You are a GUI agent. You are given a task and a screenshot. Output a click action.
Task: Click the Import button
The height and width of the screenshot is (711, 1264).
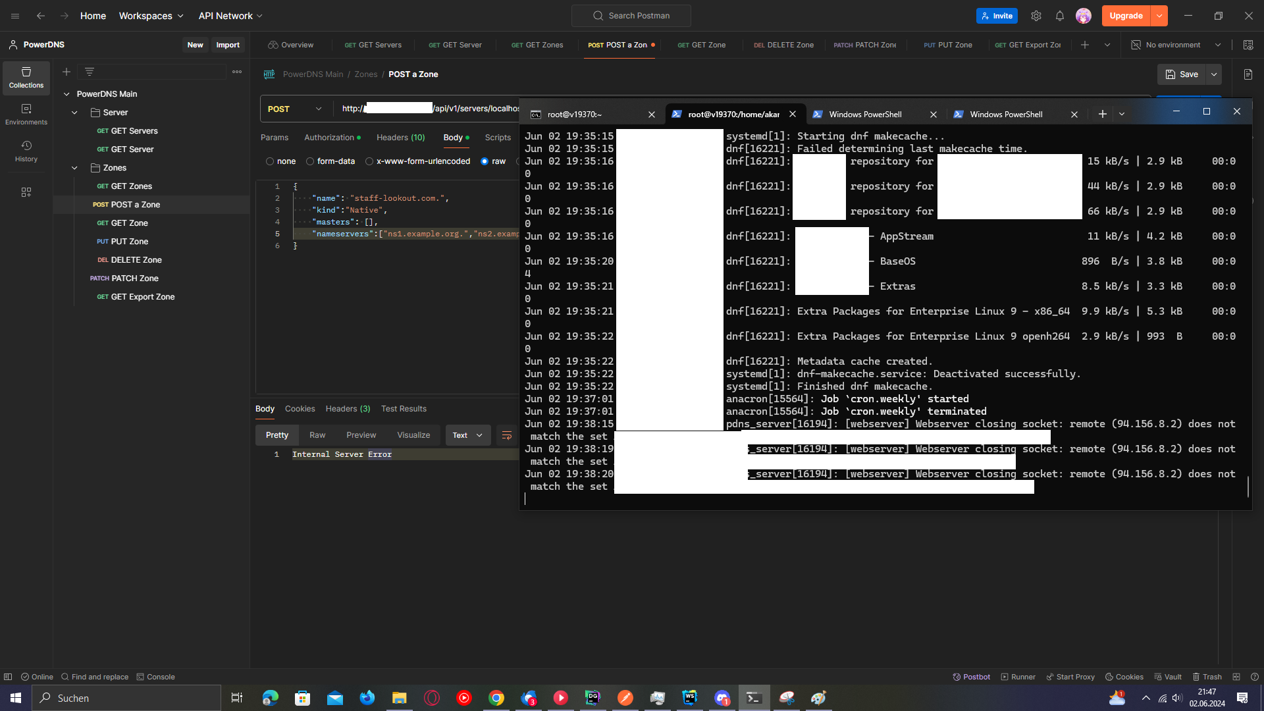tap(228, 45)
